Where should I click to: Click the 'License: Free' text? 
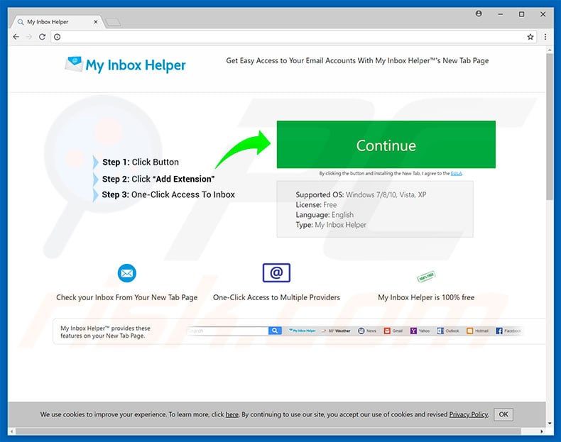pyautogui.click(x=316, y=205)
